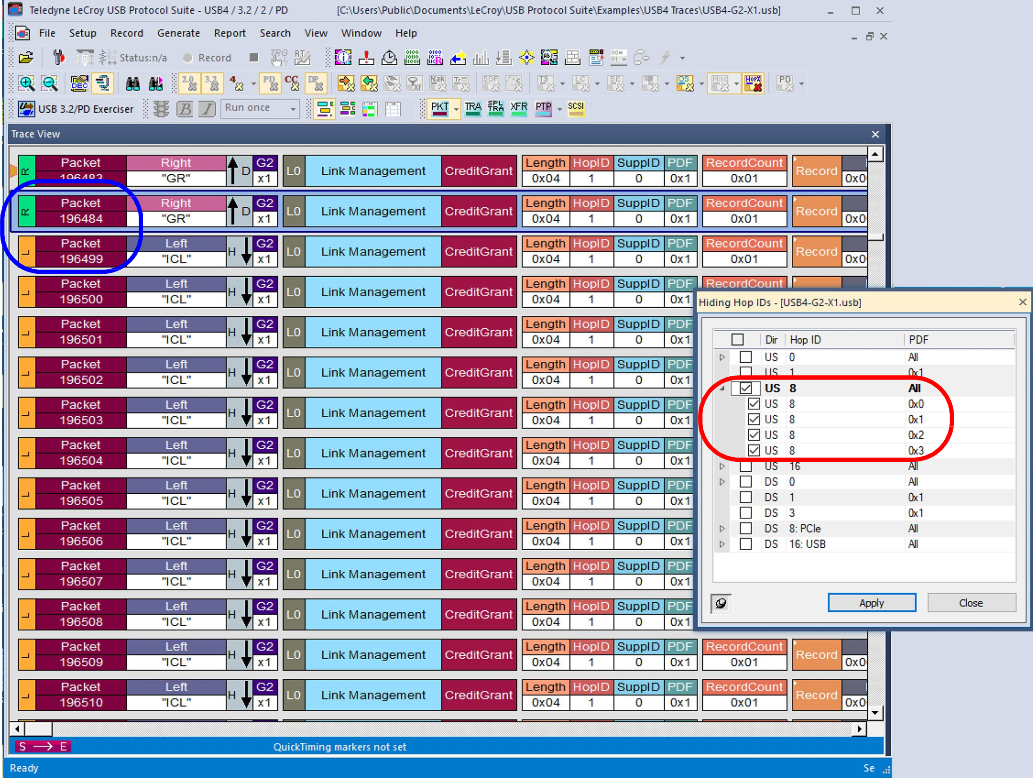This screenshot has width=1033, height=778.
Task: Open the PKT view dropdown arrow
Action: (x=456, y=109)
